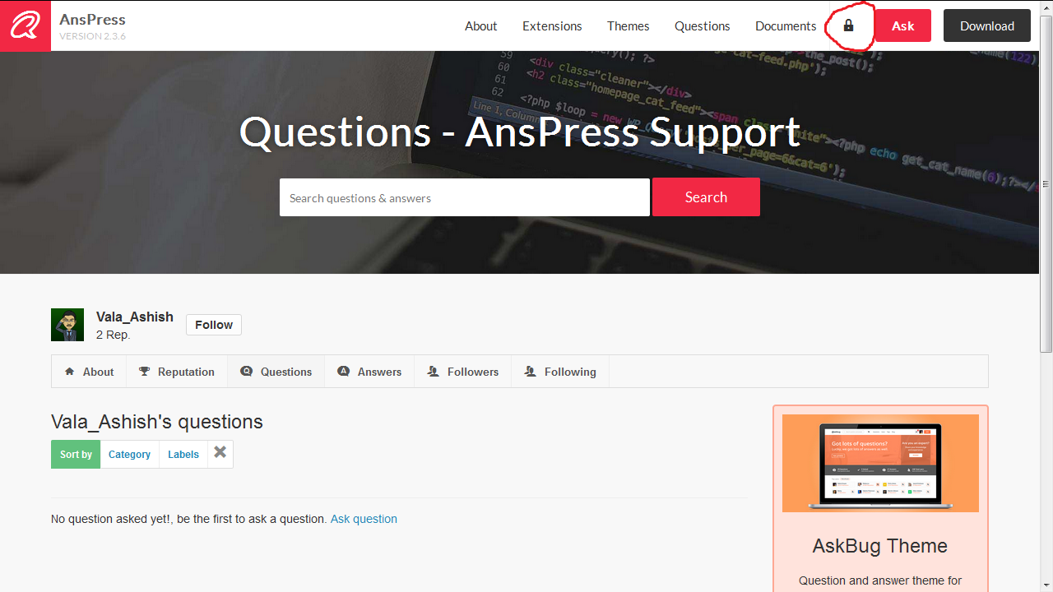Follow user Vala_Ashish
The height and width of the screenshot is (592, 1053).
point(214,325)
